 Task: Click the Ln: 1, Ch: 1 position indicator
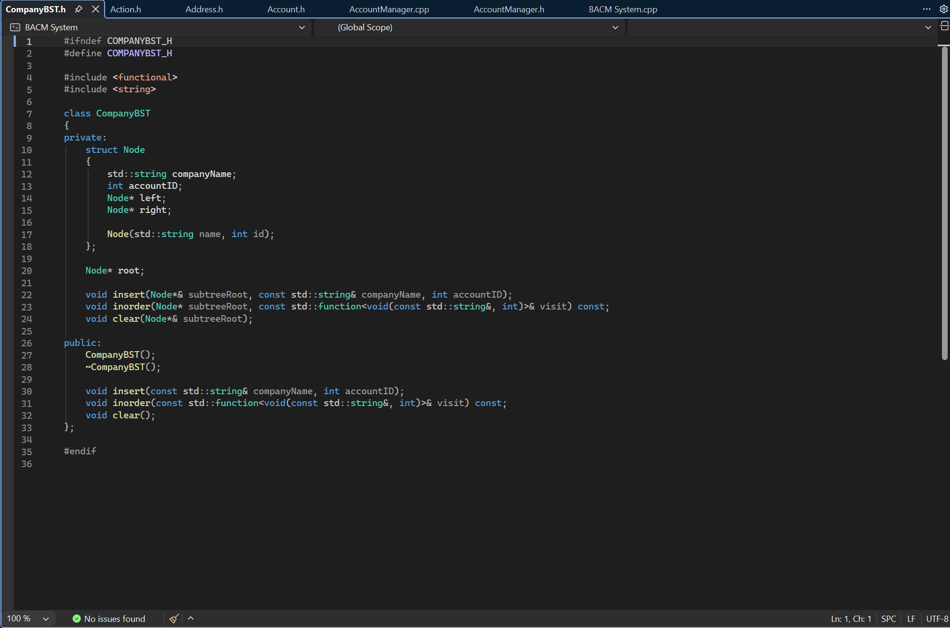[851, 619]
